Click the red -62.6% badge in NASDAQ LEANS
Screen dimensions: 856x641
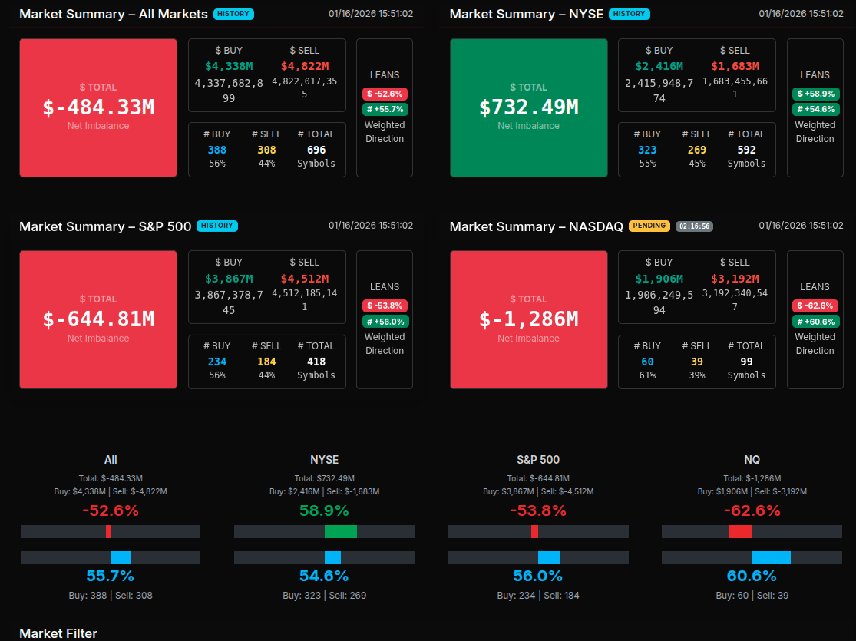pos(815,306)
